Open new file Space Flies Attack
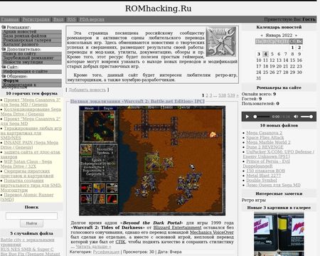The width and height of the screenshot is (320, 256). pyautogui.click(x=265, y=137)
